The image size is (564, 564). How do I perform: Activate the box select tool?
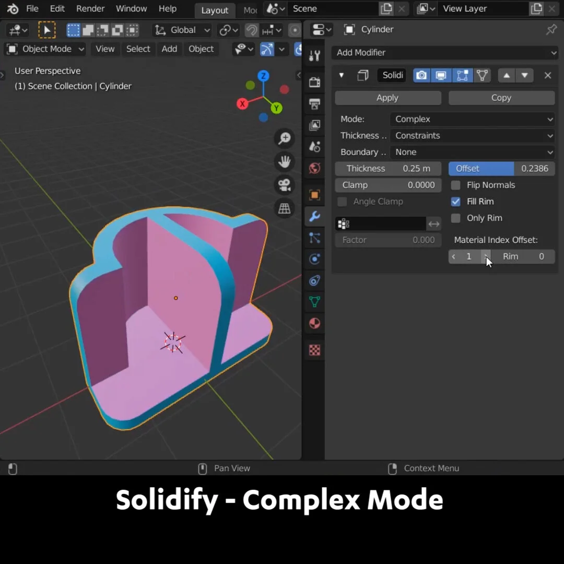pyautogui.click(x=73, y=30)
